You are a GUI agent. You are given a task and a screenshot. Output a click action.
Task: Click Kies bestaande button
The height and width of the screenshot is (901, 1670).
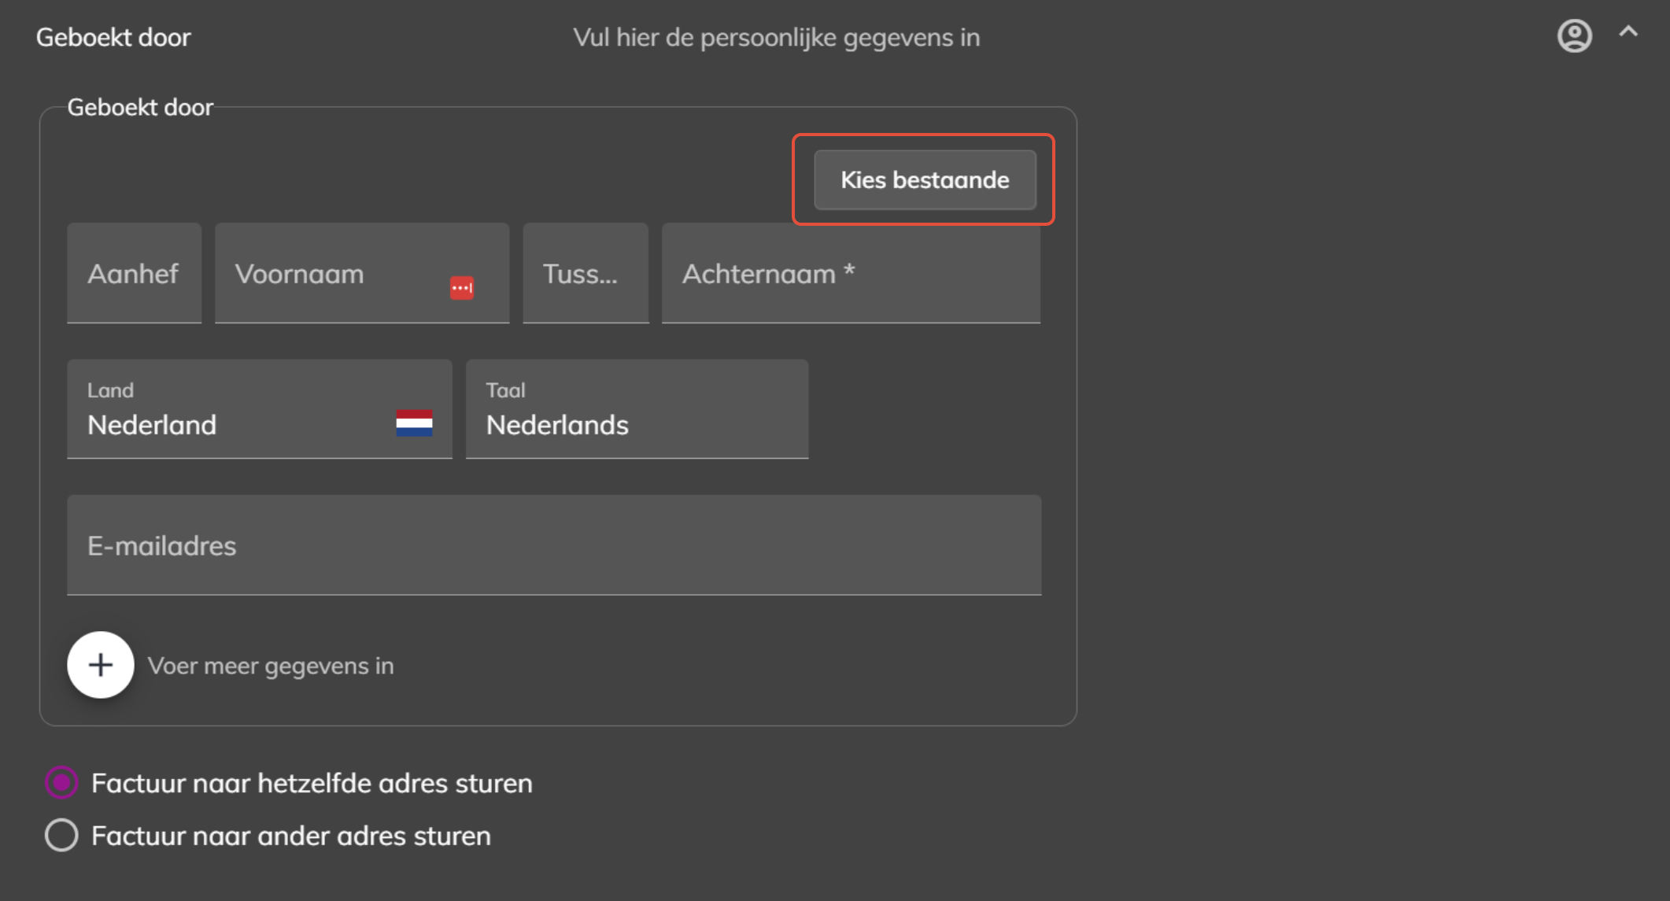click(x=925, y=180)
